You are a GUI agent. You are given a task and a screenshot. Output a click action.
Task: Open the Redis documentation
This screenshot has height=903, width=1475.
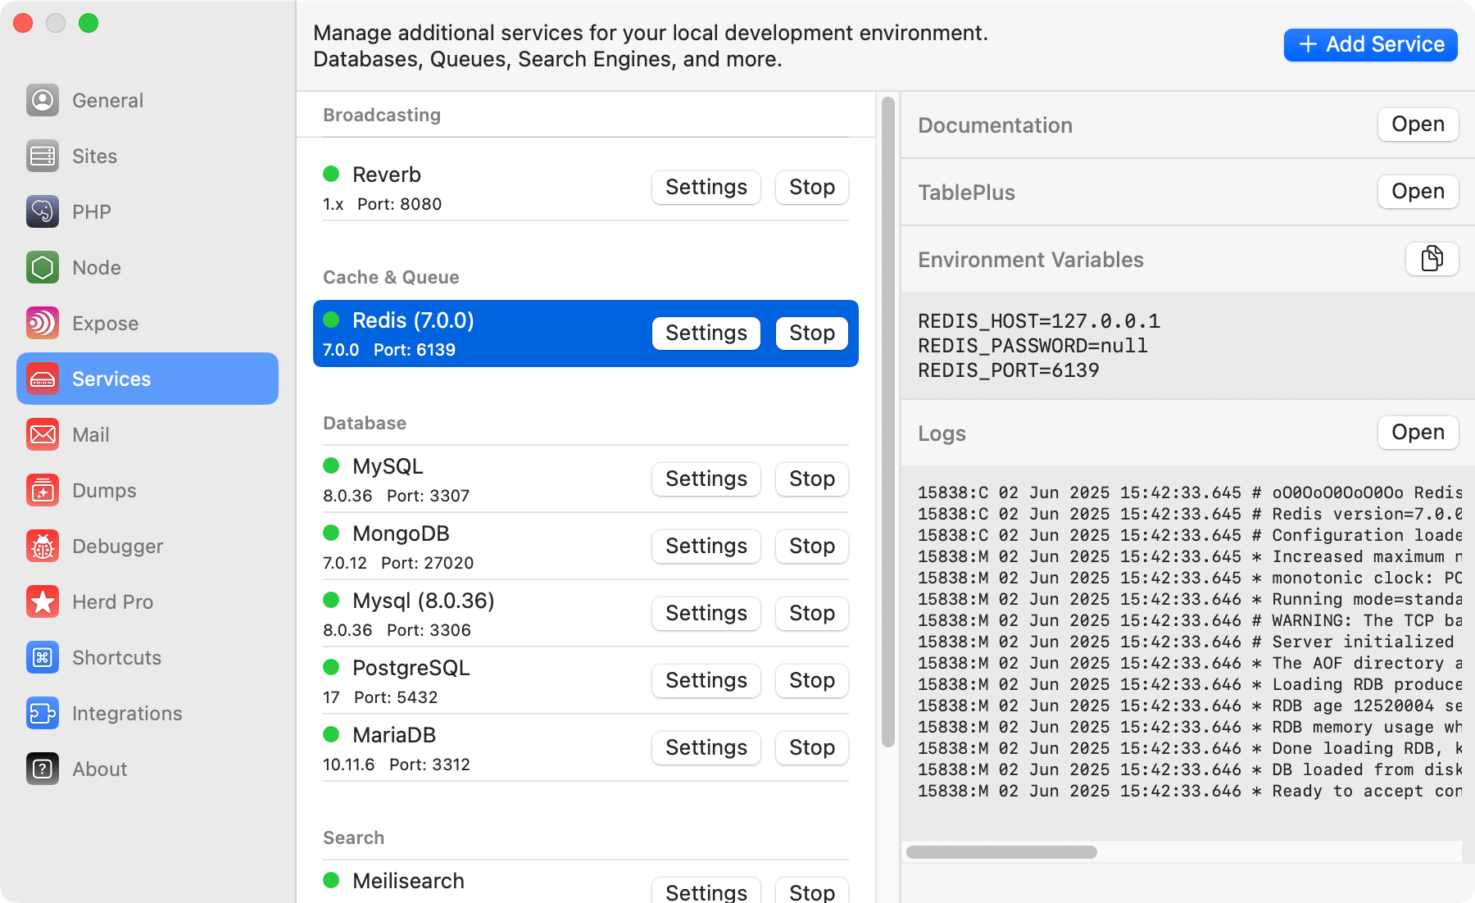coord(1418,124)
